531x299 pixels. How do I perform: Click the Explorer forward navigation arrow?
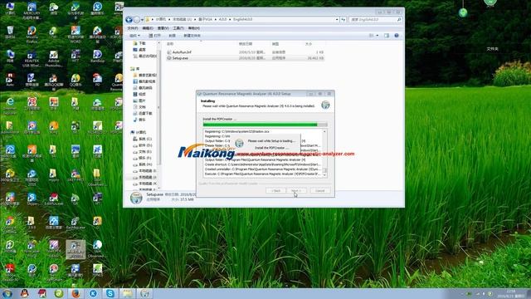click(x=136, y=20)
